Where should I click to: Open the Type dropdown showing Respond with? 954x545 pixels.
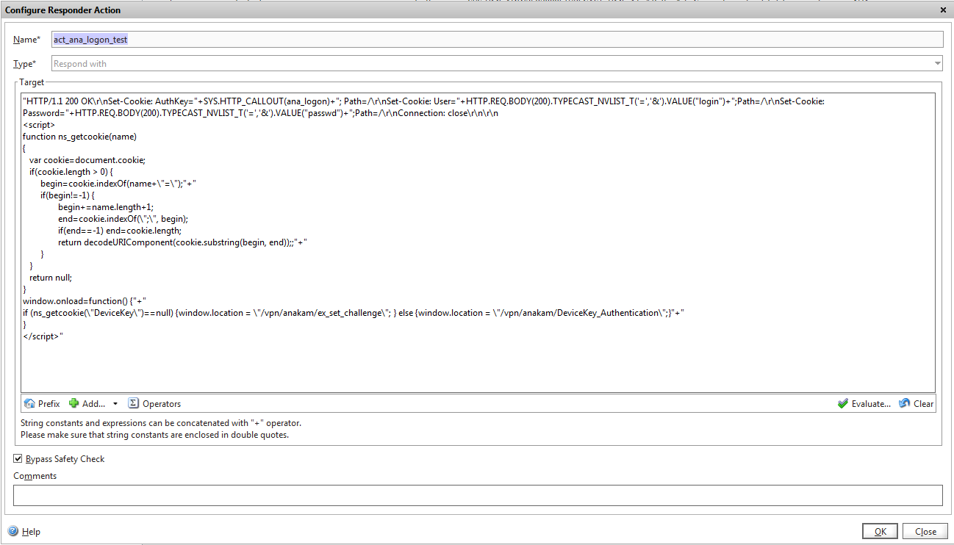[497, 64]
